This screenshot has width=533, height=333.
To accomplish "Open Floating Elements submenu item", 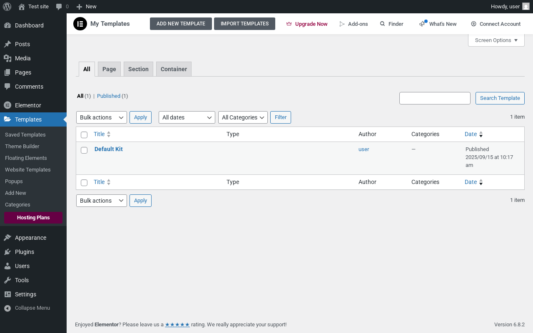I will (x=26, y=158).
